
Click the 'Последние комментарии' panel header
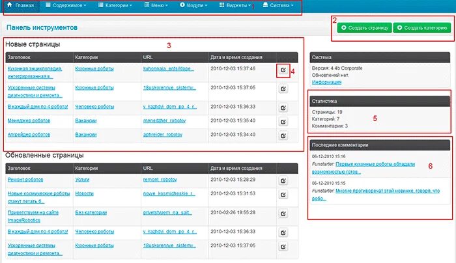(x=380, y=145)
